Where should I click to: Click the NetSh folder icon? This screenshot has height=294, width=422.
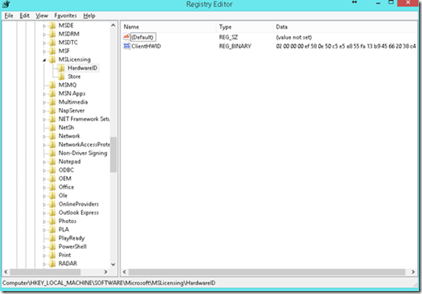coord(53,127)
